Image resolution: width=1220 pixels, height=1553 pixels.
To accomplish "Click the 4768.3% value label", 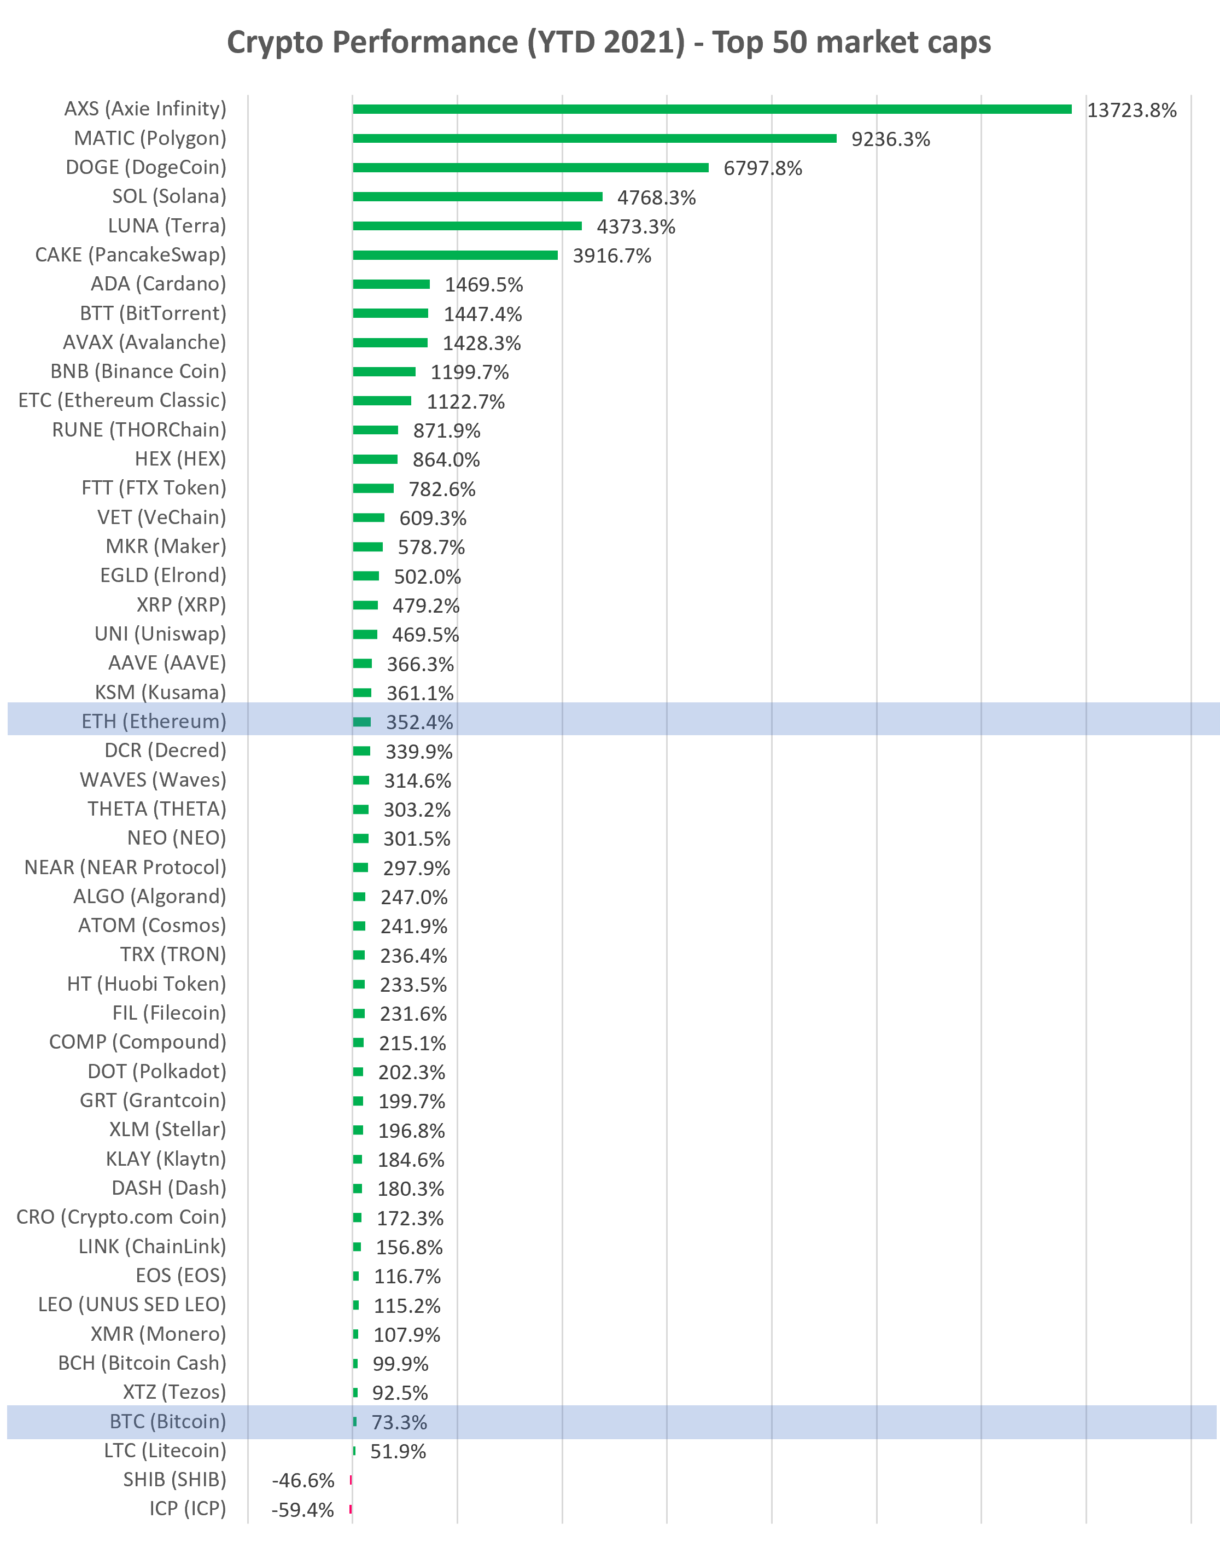I will (656, 198).
